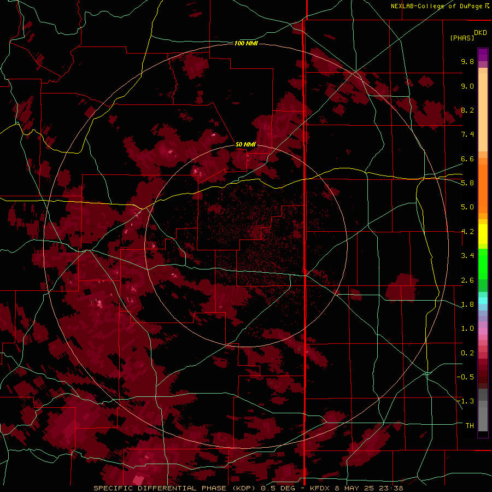This screenshot has height=492, width=492.
Task: Click the 5.0 value on color scale
Action: coord(467,207)
